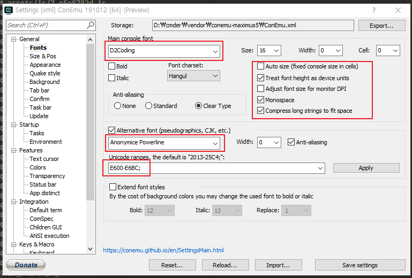Select Appearance in the settings tree

[45, 65]
